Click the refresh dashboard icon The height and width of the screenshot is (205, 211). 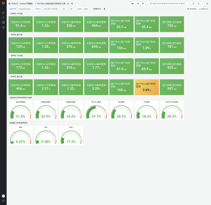coord(198,3)
